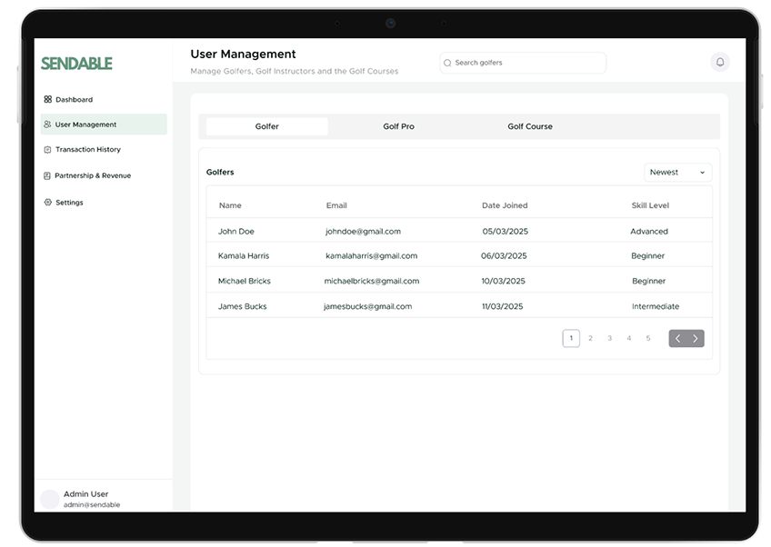Image resolution: width=771 pixels, height=547 pixels.
Task: Open notifications with the bell icon
Action: [720, 62]
